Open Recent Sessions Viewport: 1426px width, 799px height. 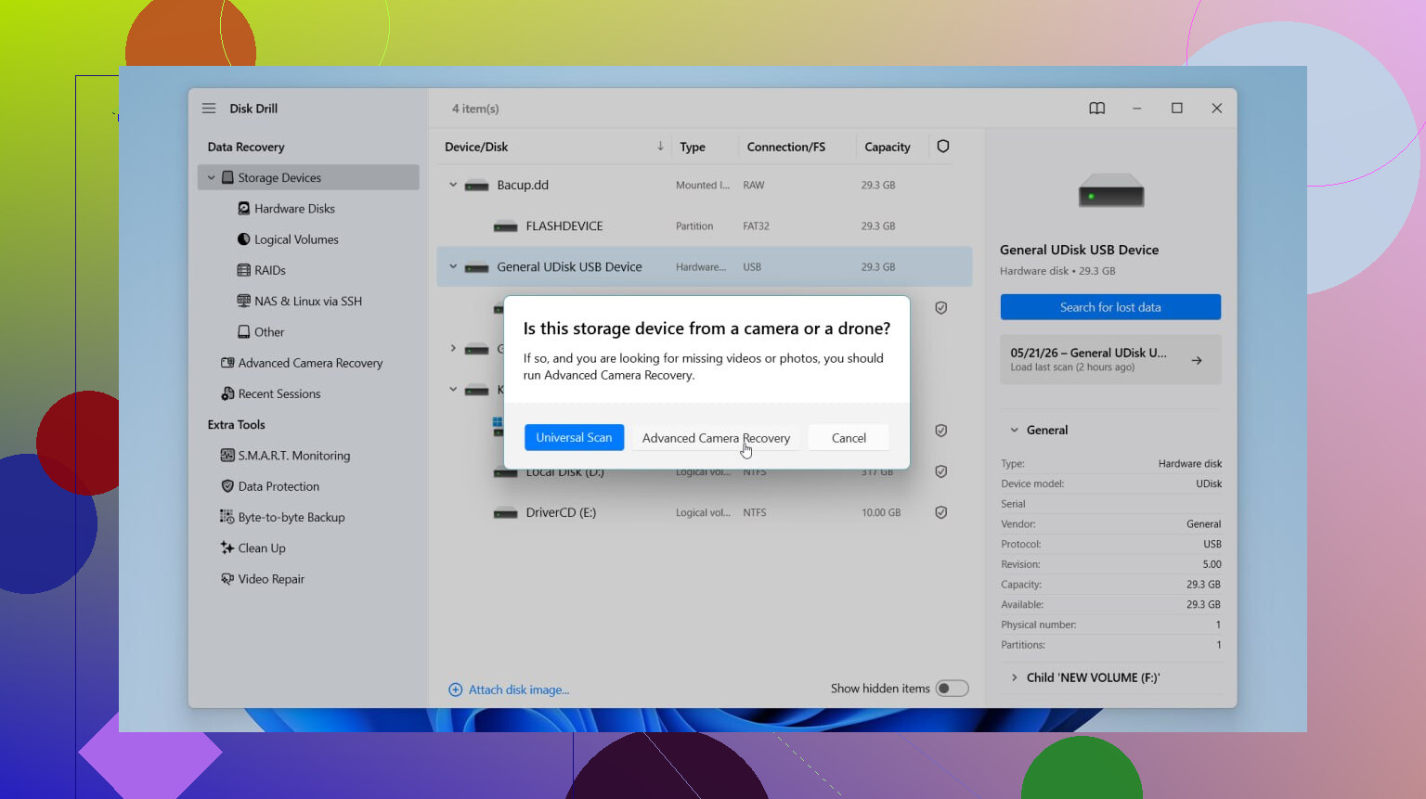coord(279,393)
